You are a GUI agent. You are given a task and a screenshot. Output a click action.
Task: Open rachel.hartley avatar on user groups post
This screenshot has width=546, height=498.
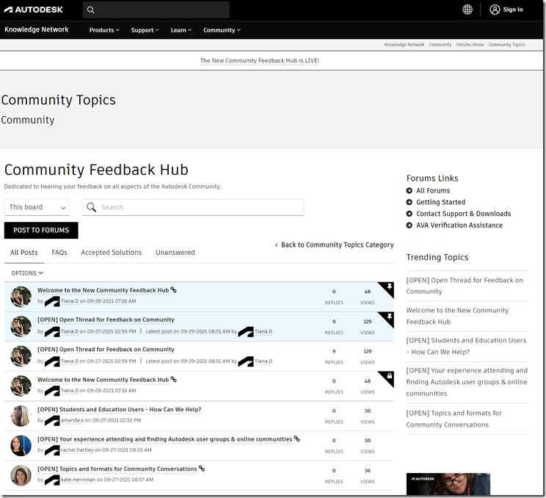click(x=21, y=445)
